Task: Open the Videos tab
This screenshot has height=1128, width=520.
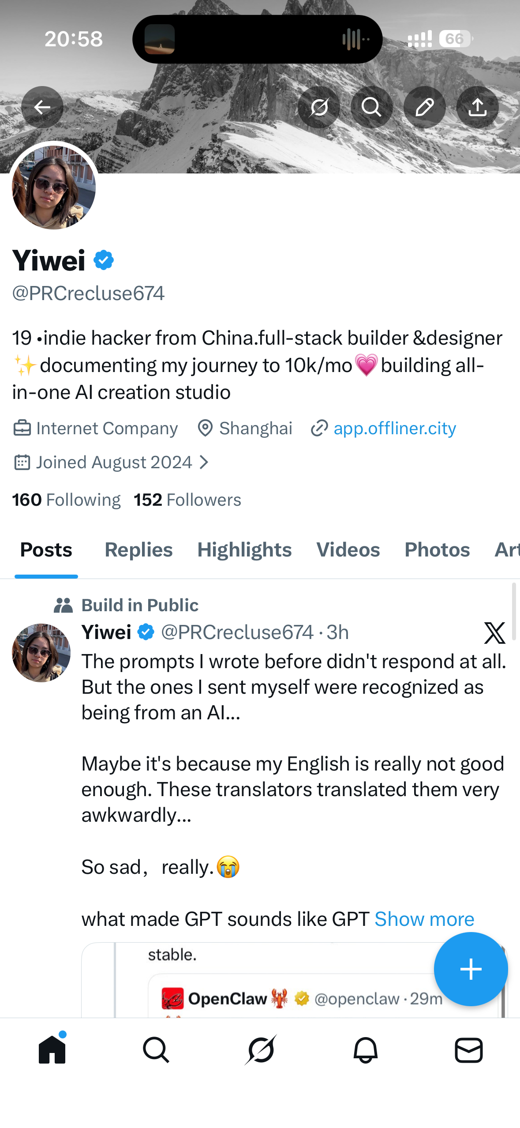Action: [x=348, y=550]
